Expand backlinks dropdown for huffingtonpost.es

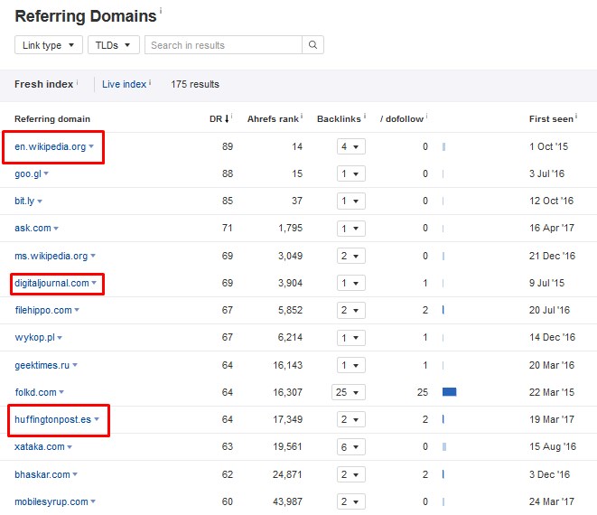pos(351,419)
